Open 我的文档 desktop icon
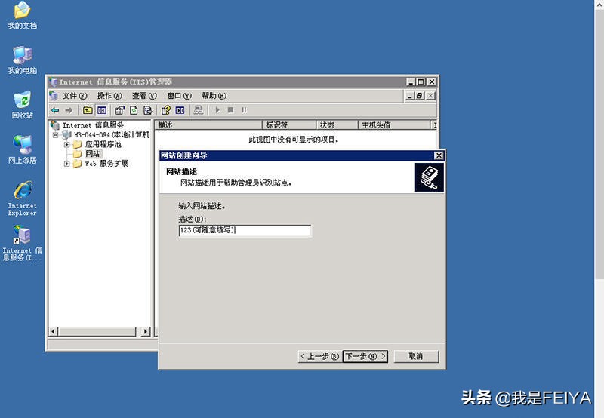Viewport: 604px width, 418px height. pyautogui.click(x=23, y=15)
